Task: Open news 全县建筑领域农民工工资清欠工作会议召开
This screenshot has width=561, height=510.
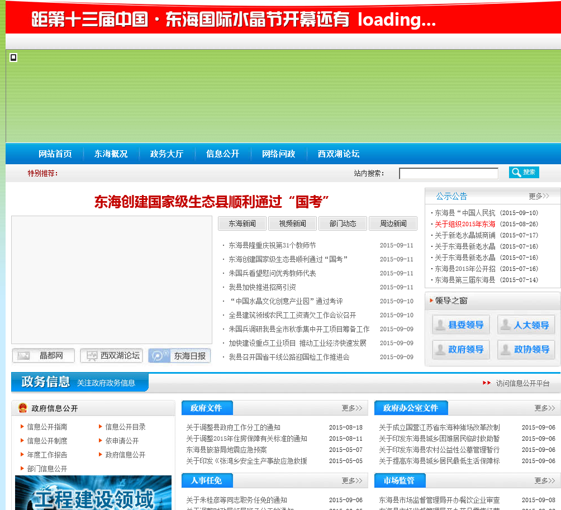Action: coord(292,315)
